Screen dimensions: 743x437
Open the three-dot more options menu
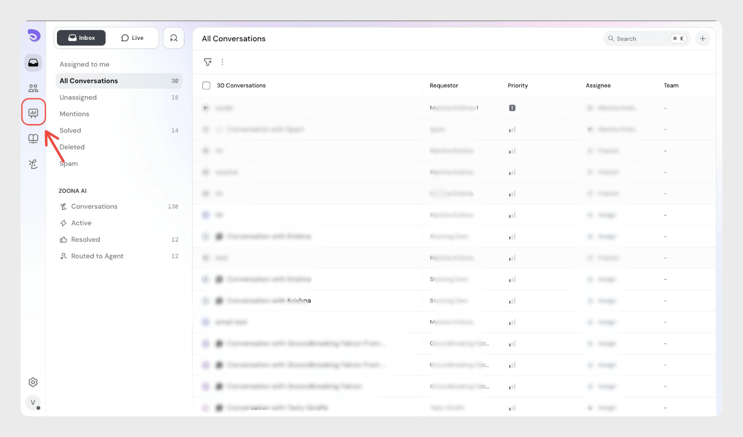pos(222,62)
